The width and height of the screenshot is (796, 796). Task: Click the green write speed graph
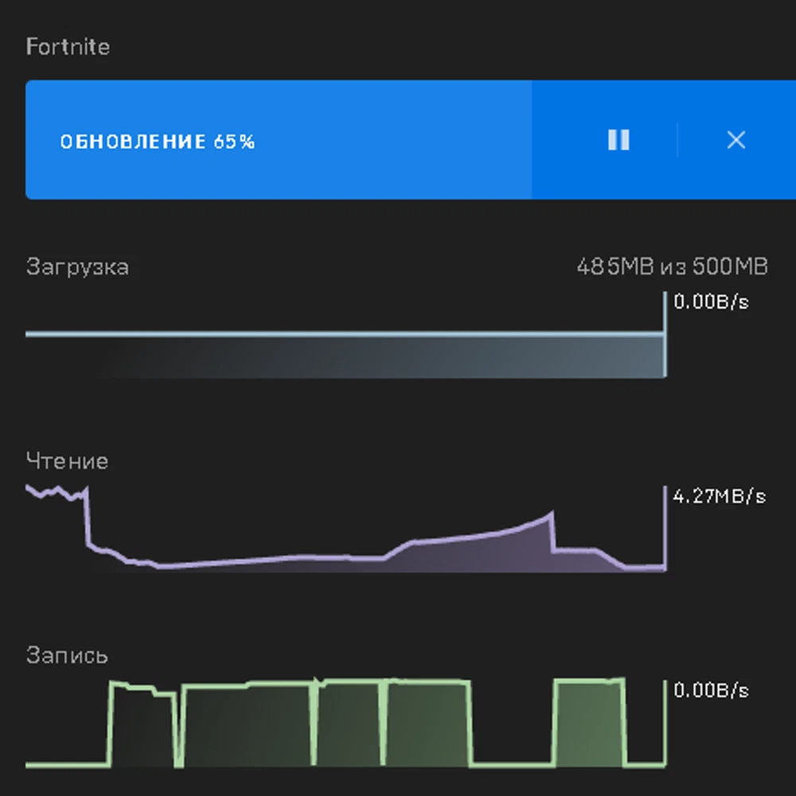345,723
